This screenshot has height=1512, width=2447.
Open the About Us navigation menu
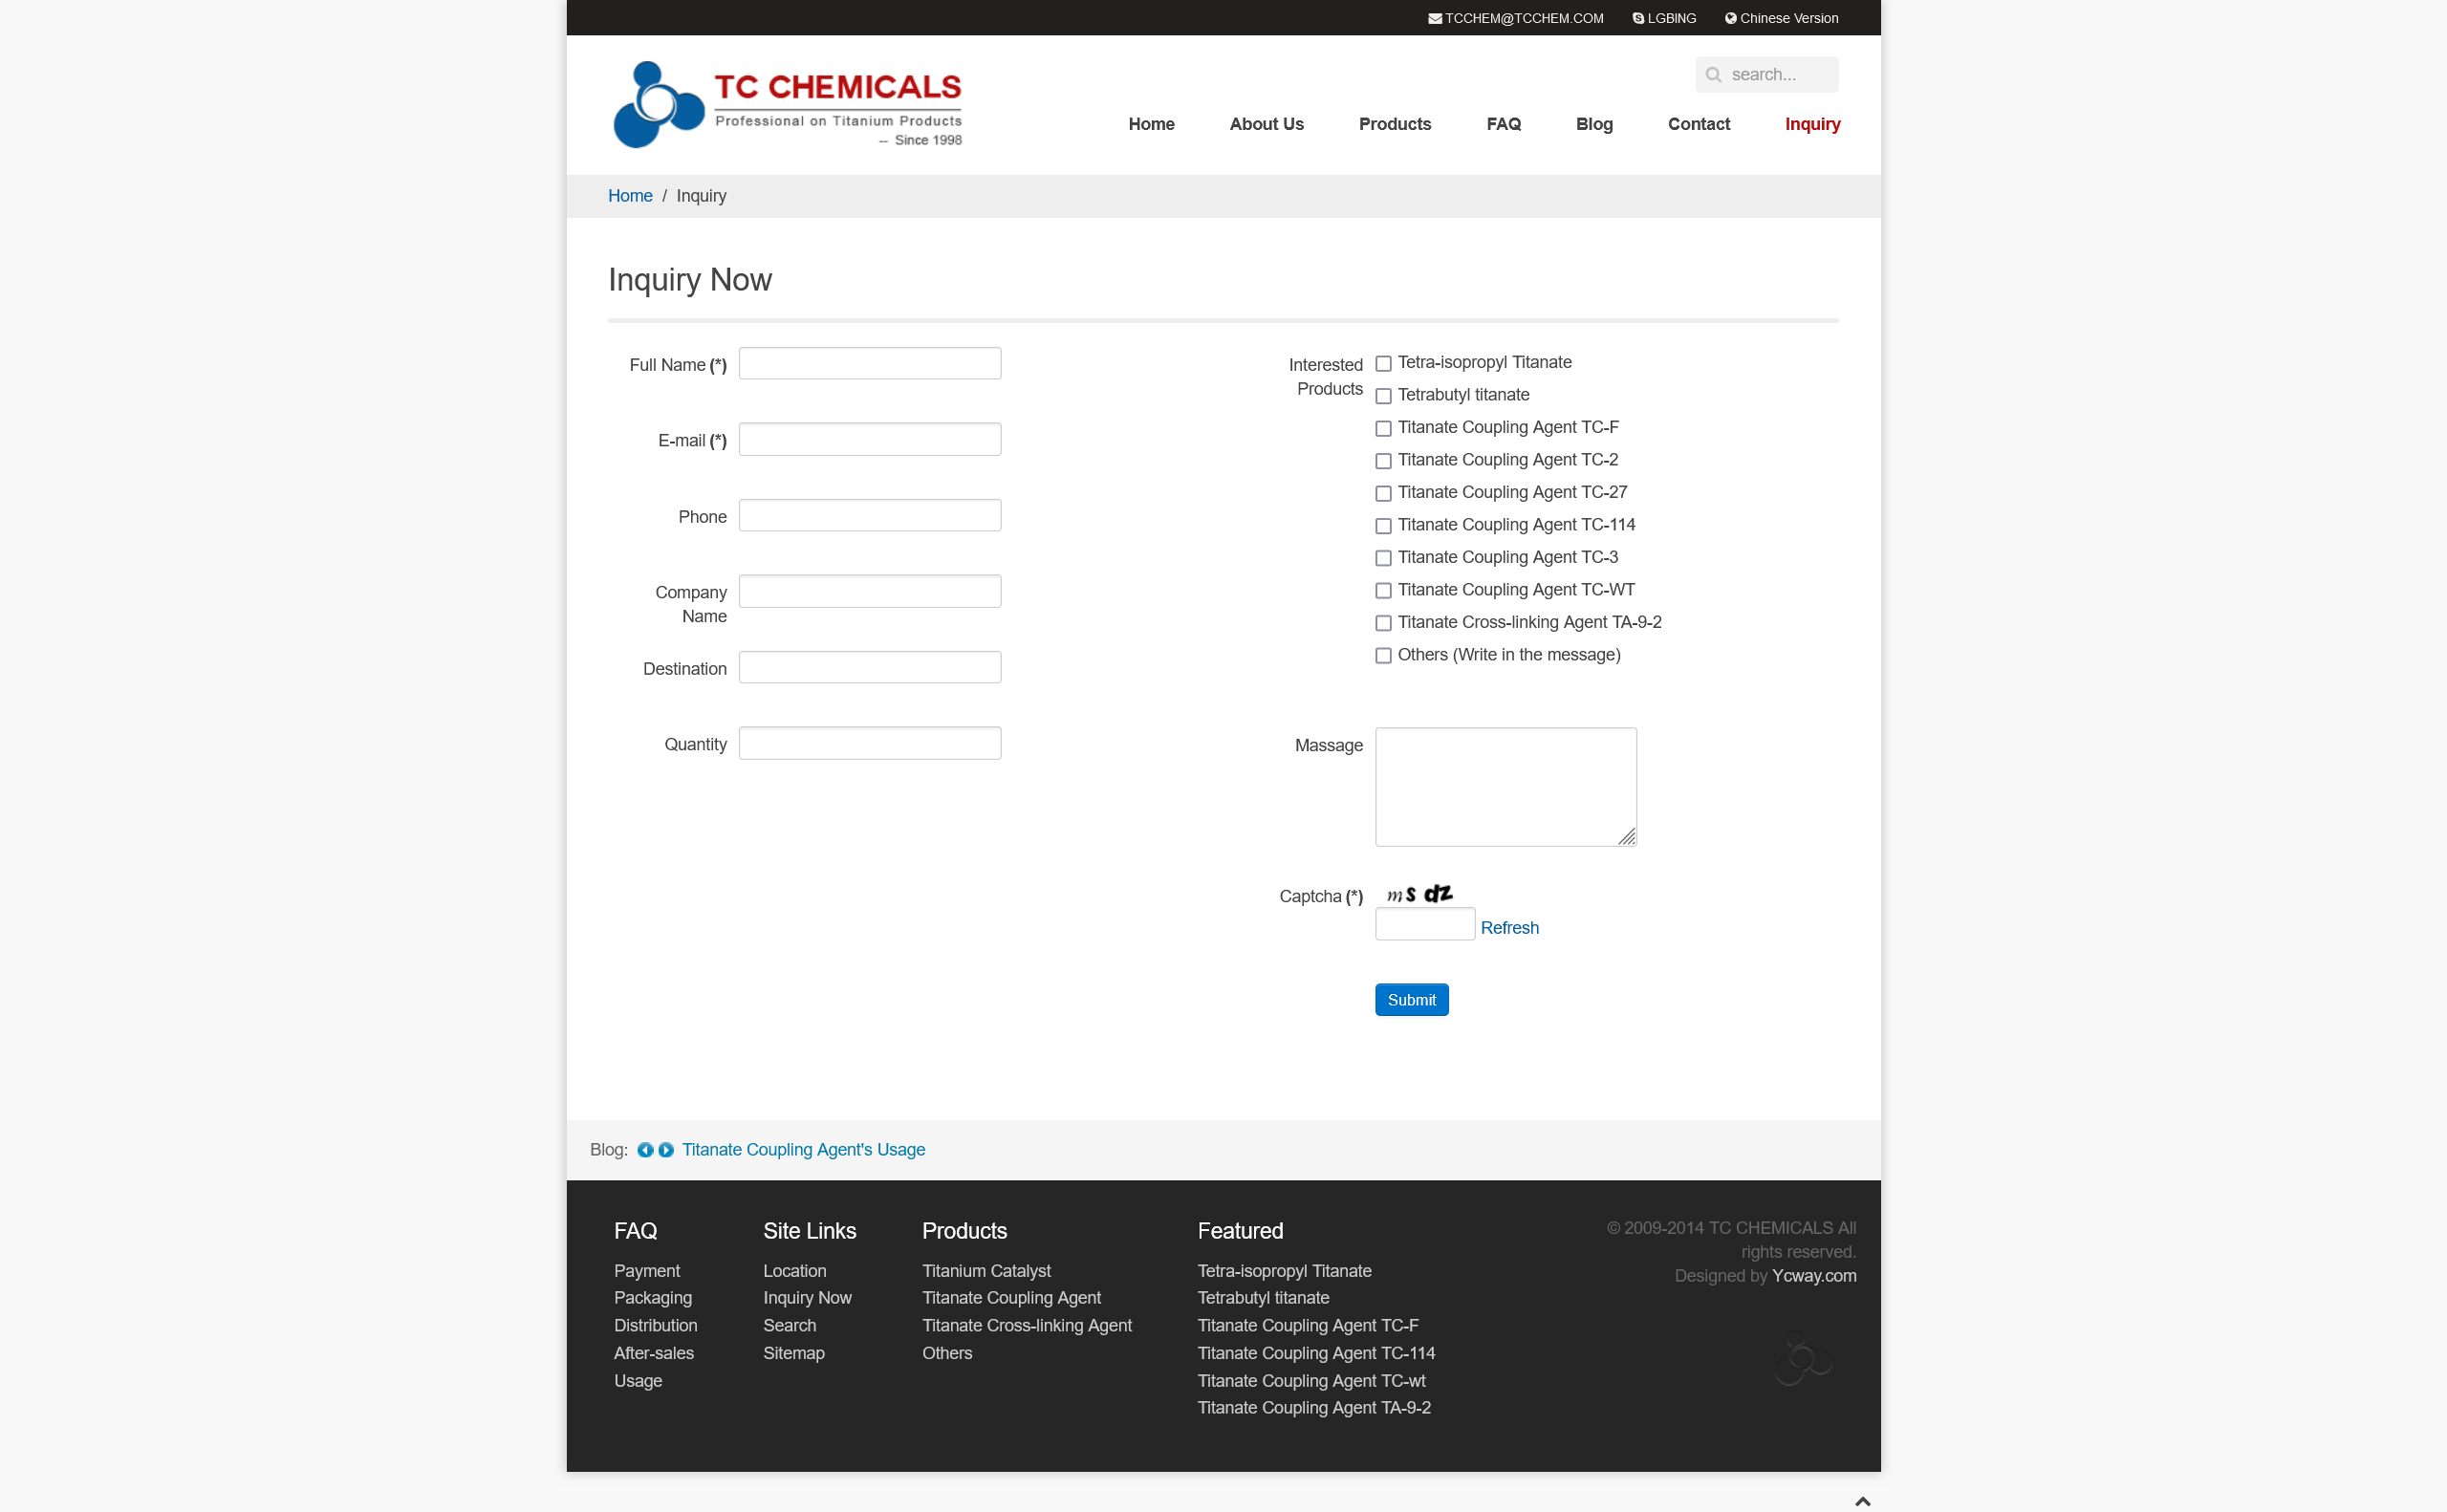coord(1266,122)
